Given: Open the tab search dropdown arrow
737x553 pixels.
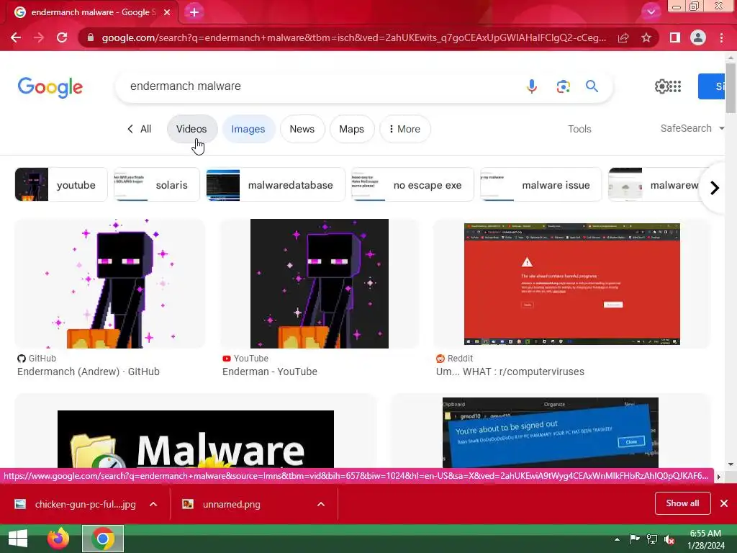Looking at the screenshot, I should click(651, 12).
